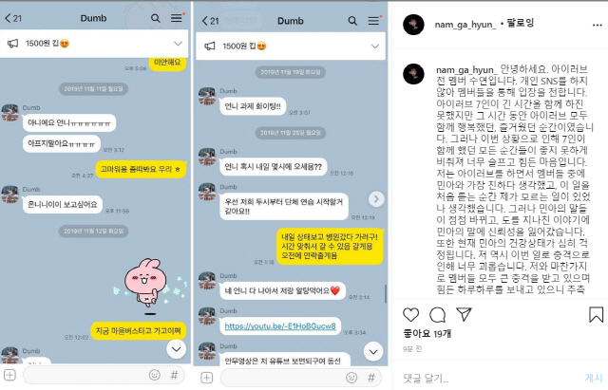Jump to latest messages in left chat
This screenshot has width=608, height=390.
pyautogui.click(x=176, y=349)
